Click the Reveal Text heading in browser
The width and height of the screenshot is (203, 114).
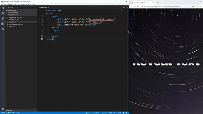pos(166,64)
